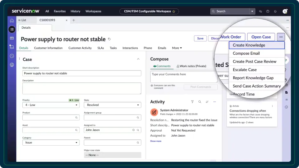Open the inbox tray icon in sidebar
299x168 pixels.
[12, 47]
